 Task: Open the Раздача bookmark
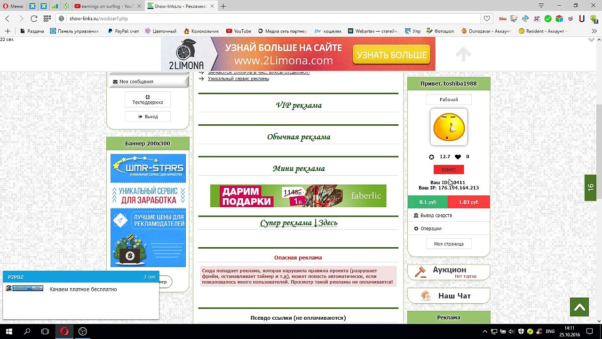click(x=32, y=31)
